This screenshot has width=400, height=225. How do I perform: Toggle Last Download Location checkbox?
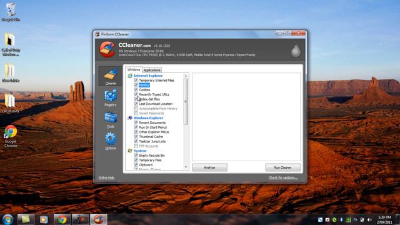136,104
